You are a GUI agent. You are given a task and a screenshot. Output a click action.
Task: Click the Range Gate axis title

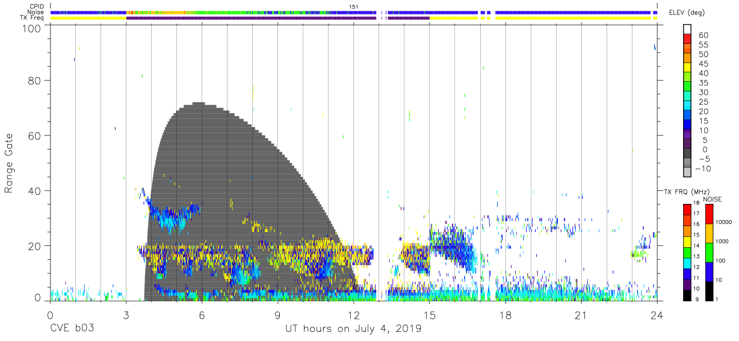coord(9,163)
